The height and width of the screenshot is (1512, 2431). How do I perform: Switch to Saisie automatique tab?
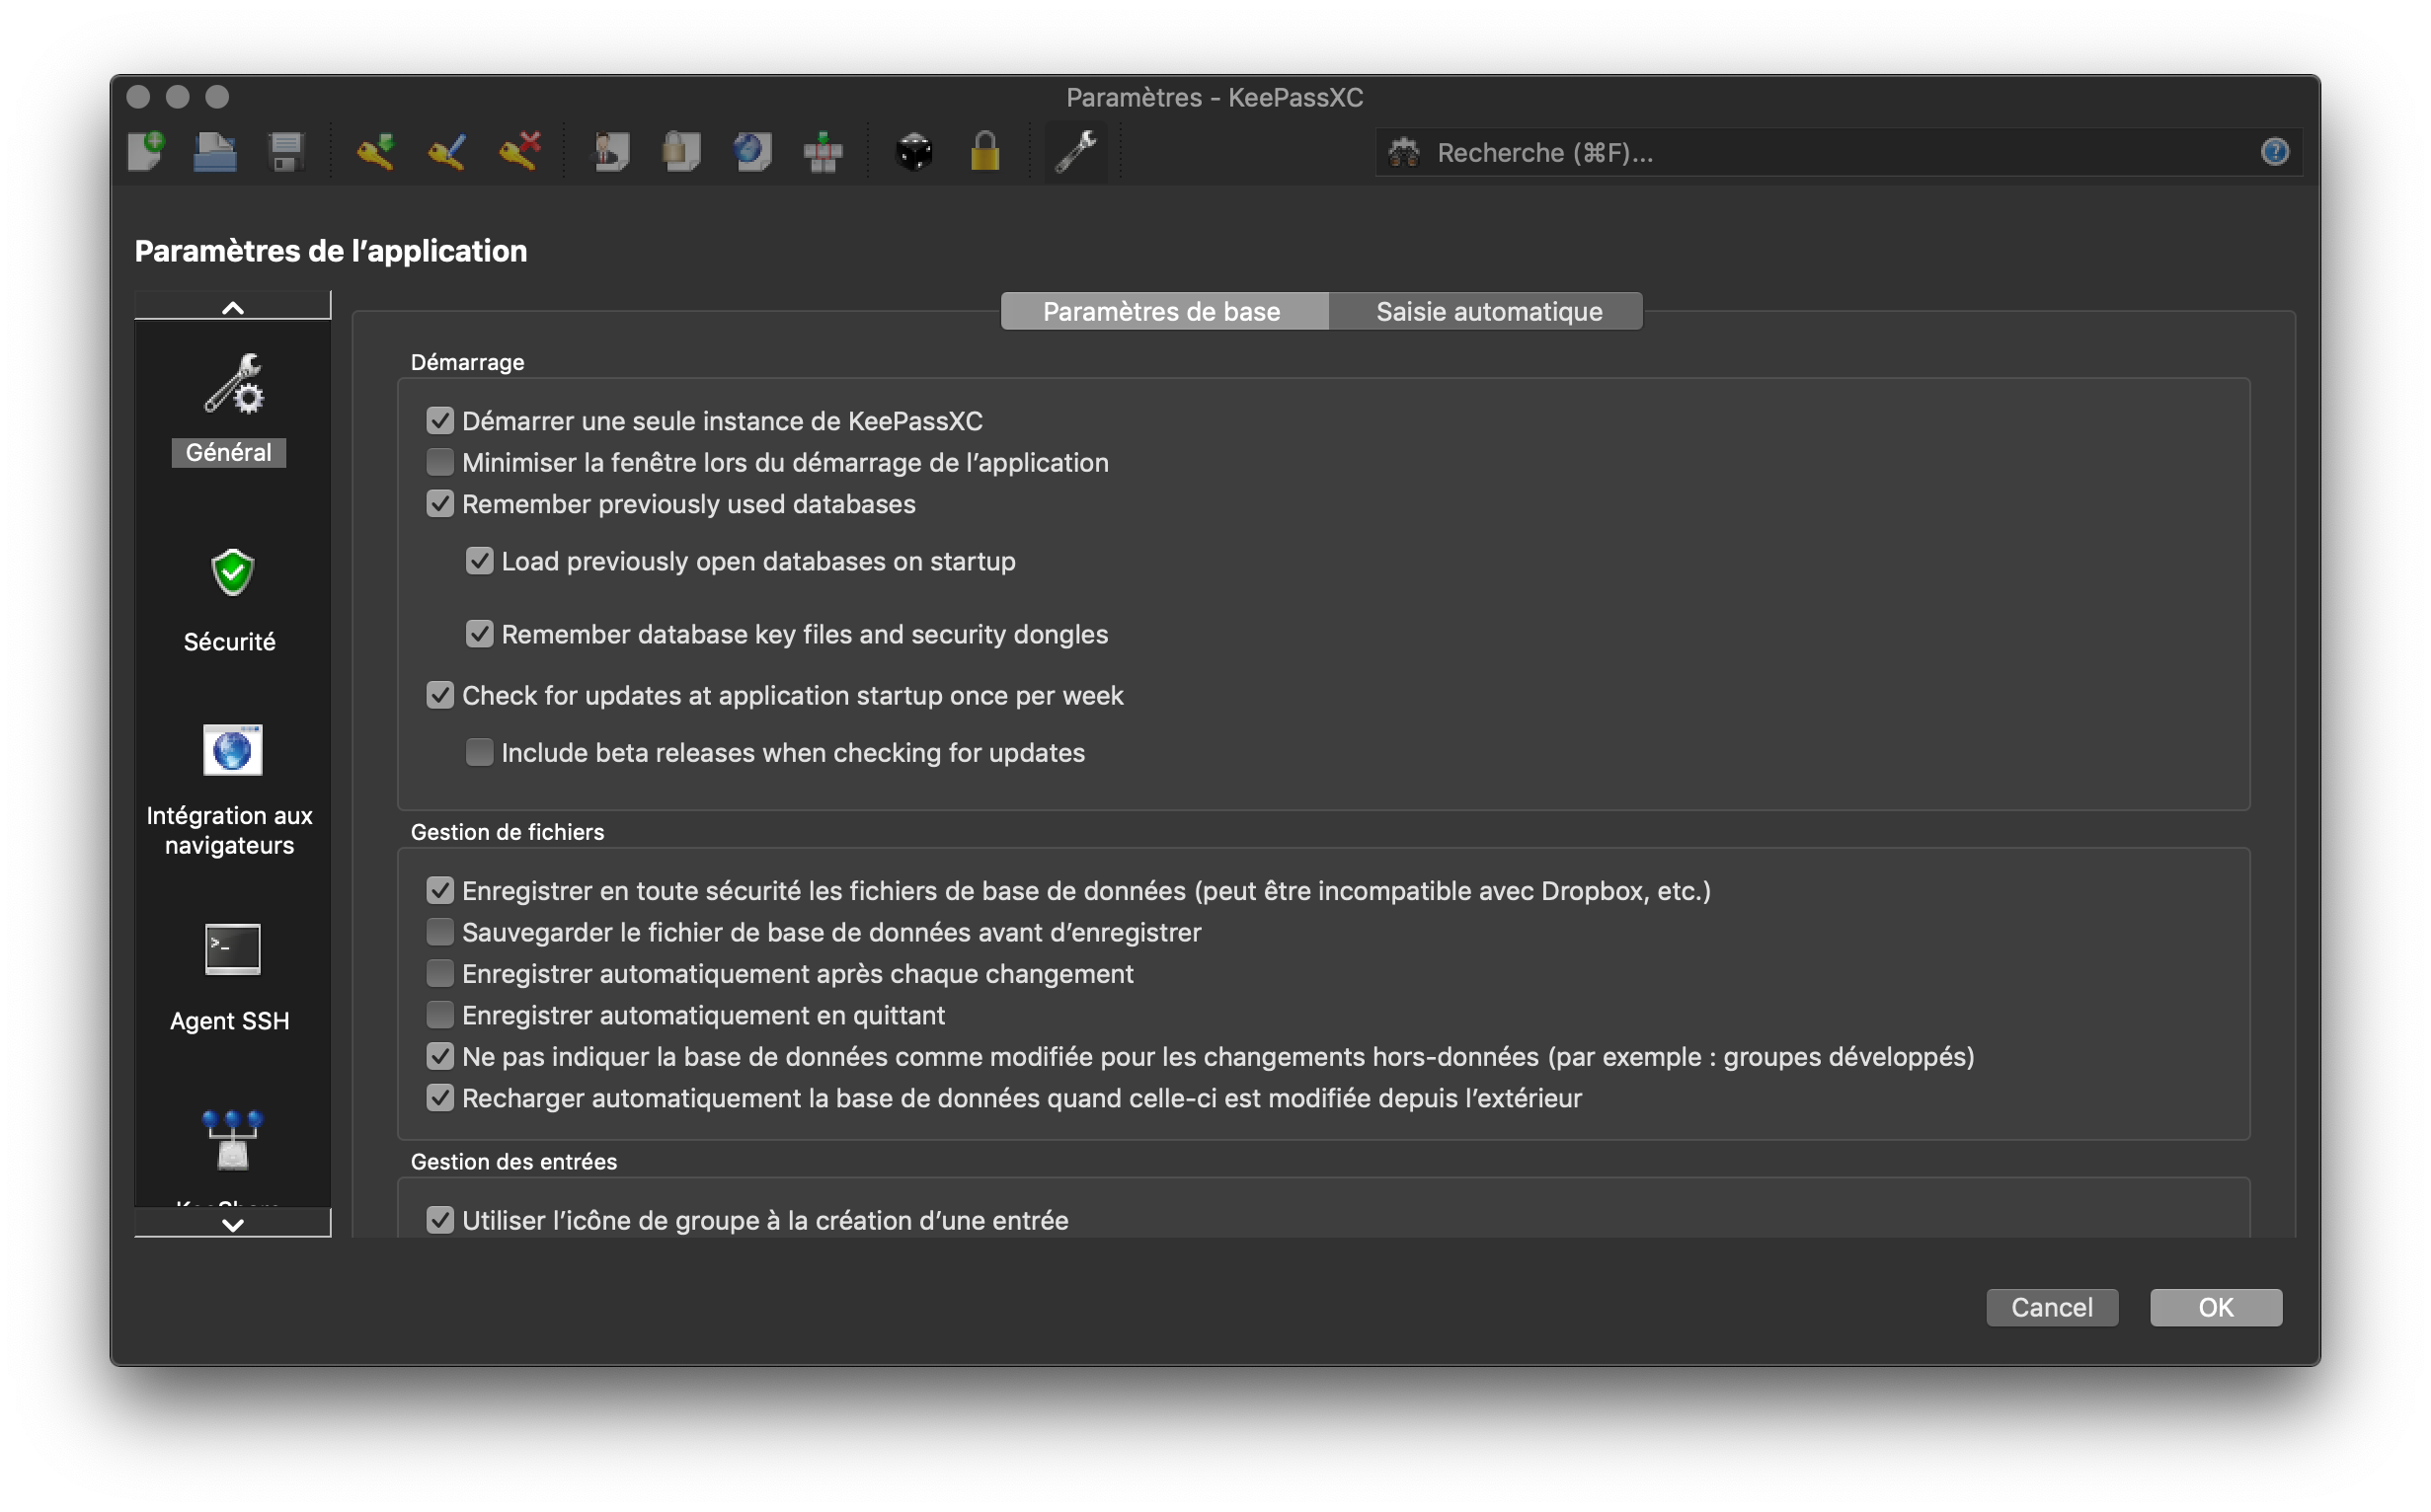pos(1488,311)
